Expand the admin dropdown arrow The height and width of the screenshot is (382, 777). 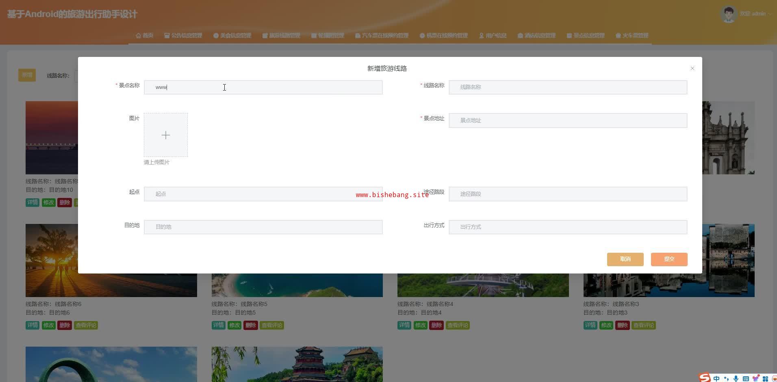pos(769,14)
